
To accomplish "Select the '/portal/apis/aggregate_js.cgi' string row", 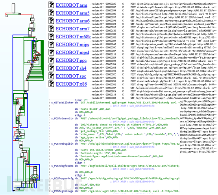I will [x=154, y=4].
